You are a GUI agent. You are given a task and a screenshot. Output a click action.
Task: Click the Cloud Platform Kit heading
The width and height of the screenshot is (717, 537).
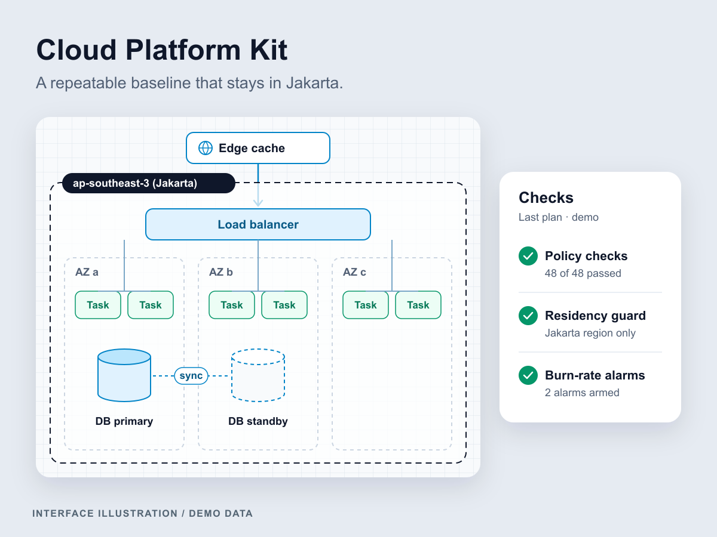tap(162, 50)
